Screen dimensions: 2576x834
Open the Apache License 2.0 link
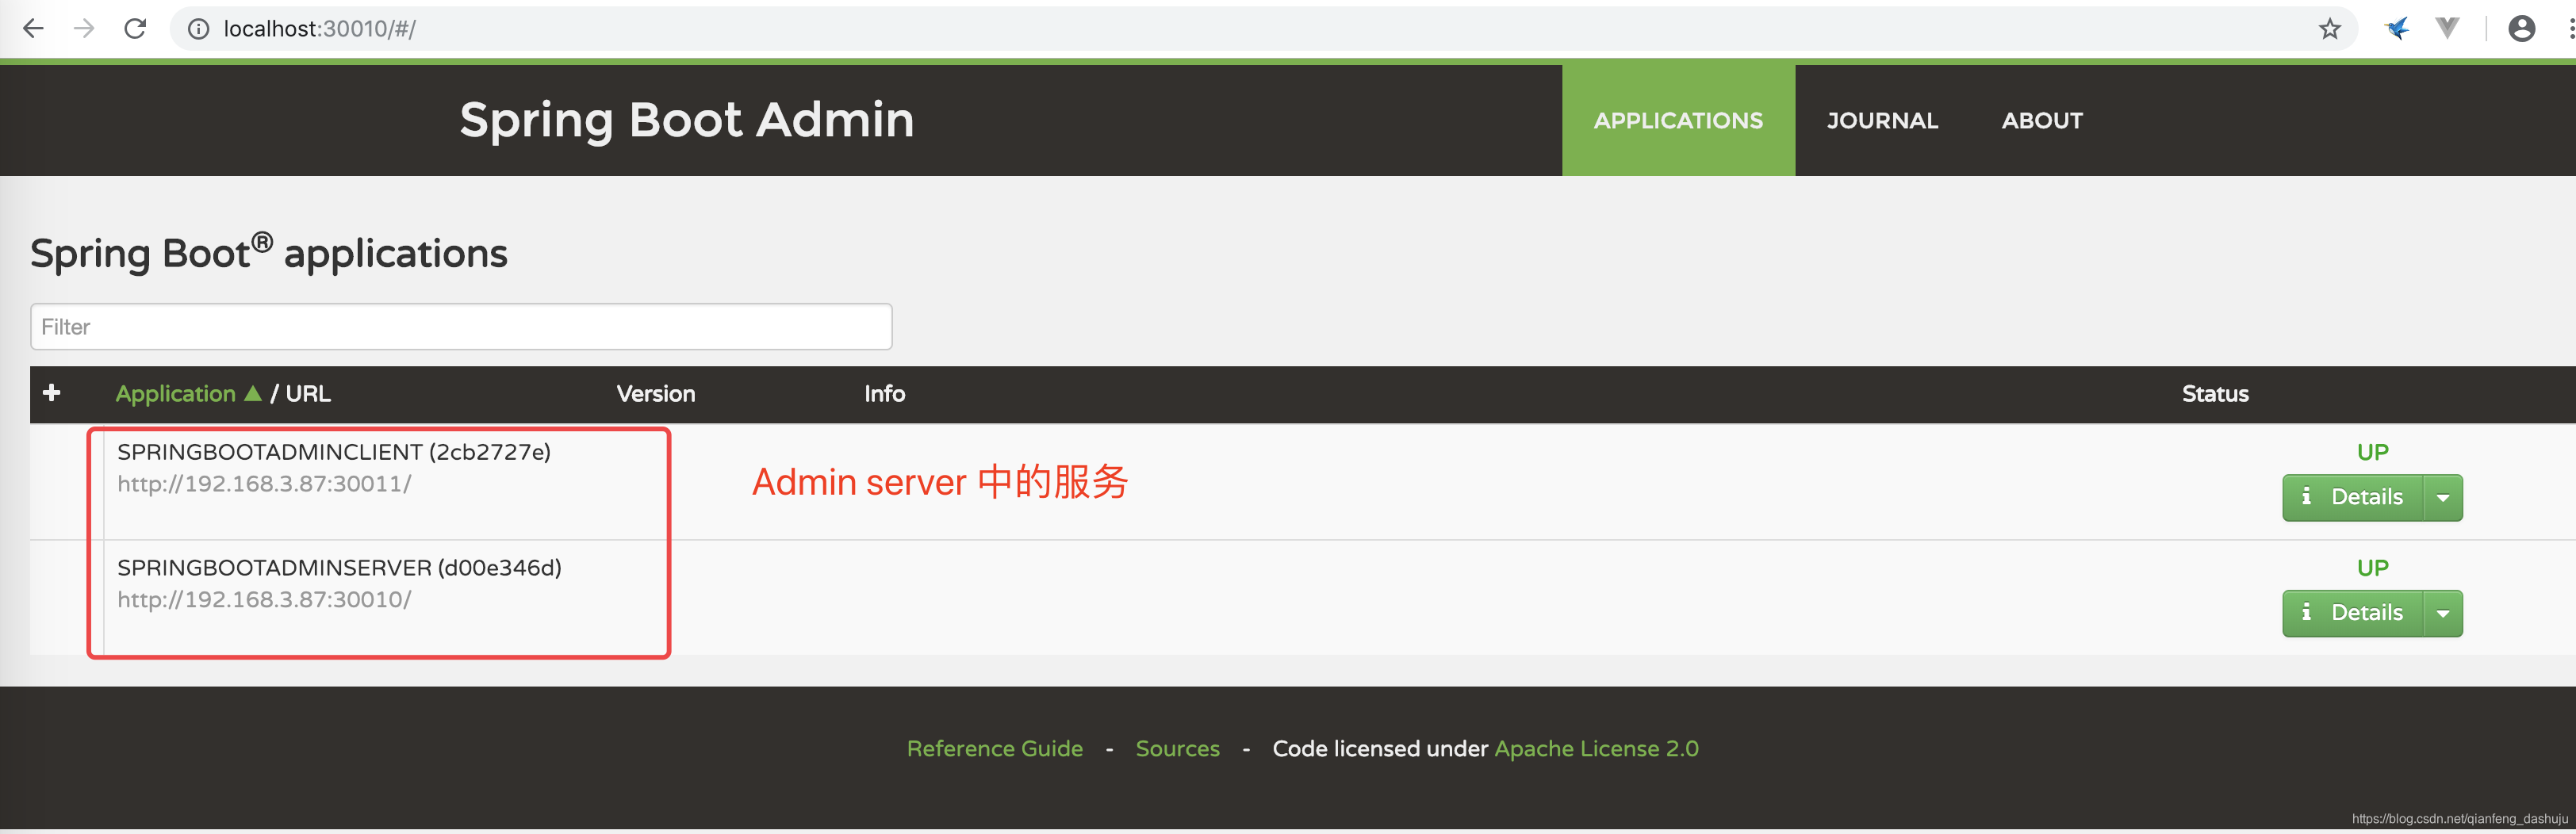1597,749
